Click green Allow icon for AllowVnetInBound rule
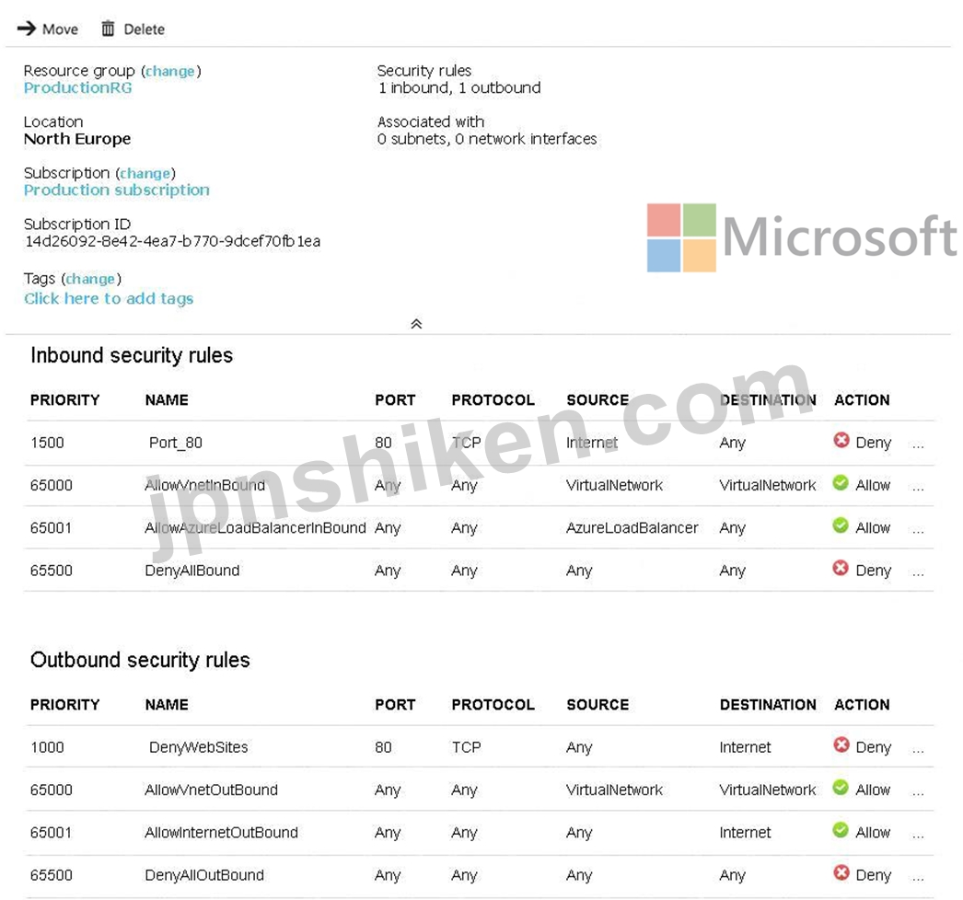The height and width of the screenshot is (900, 963). point(841,483)
